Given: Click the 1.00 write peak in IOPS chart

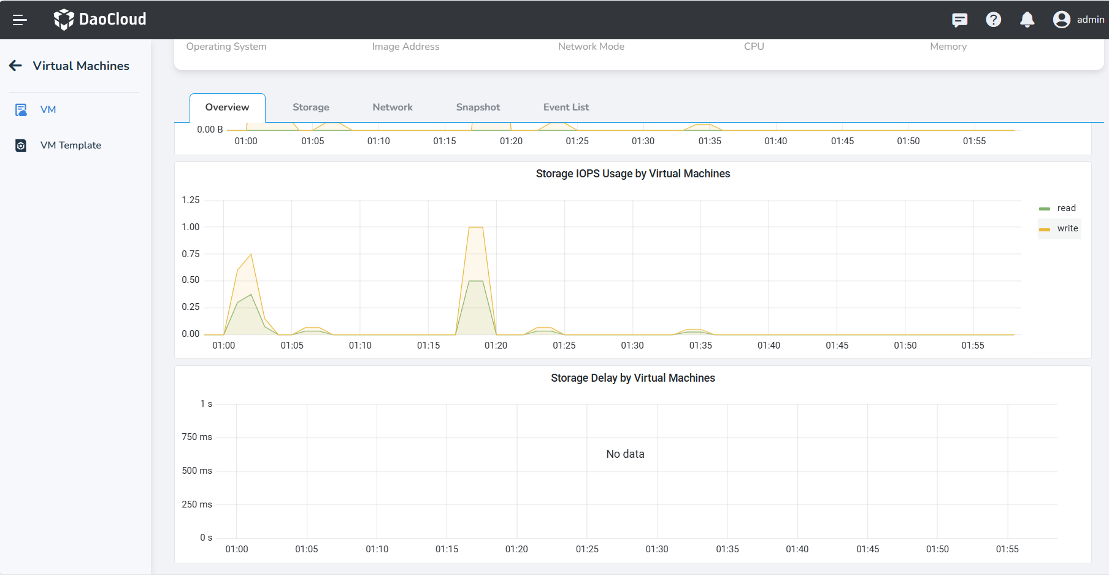Looking at the screenshot, I should [x=476, y=228].
